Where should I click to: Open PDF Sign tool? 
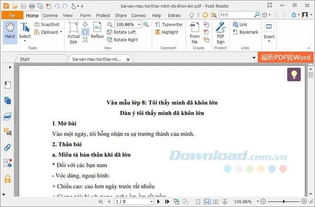[220, 33]
